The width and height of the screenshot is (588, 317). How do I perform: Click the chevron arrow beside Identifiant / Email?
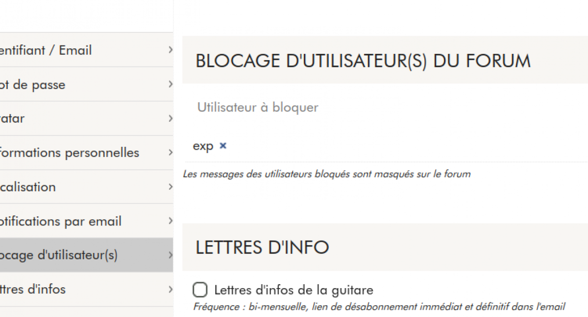point(170,50)
